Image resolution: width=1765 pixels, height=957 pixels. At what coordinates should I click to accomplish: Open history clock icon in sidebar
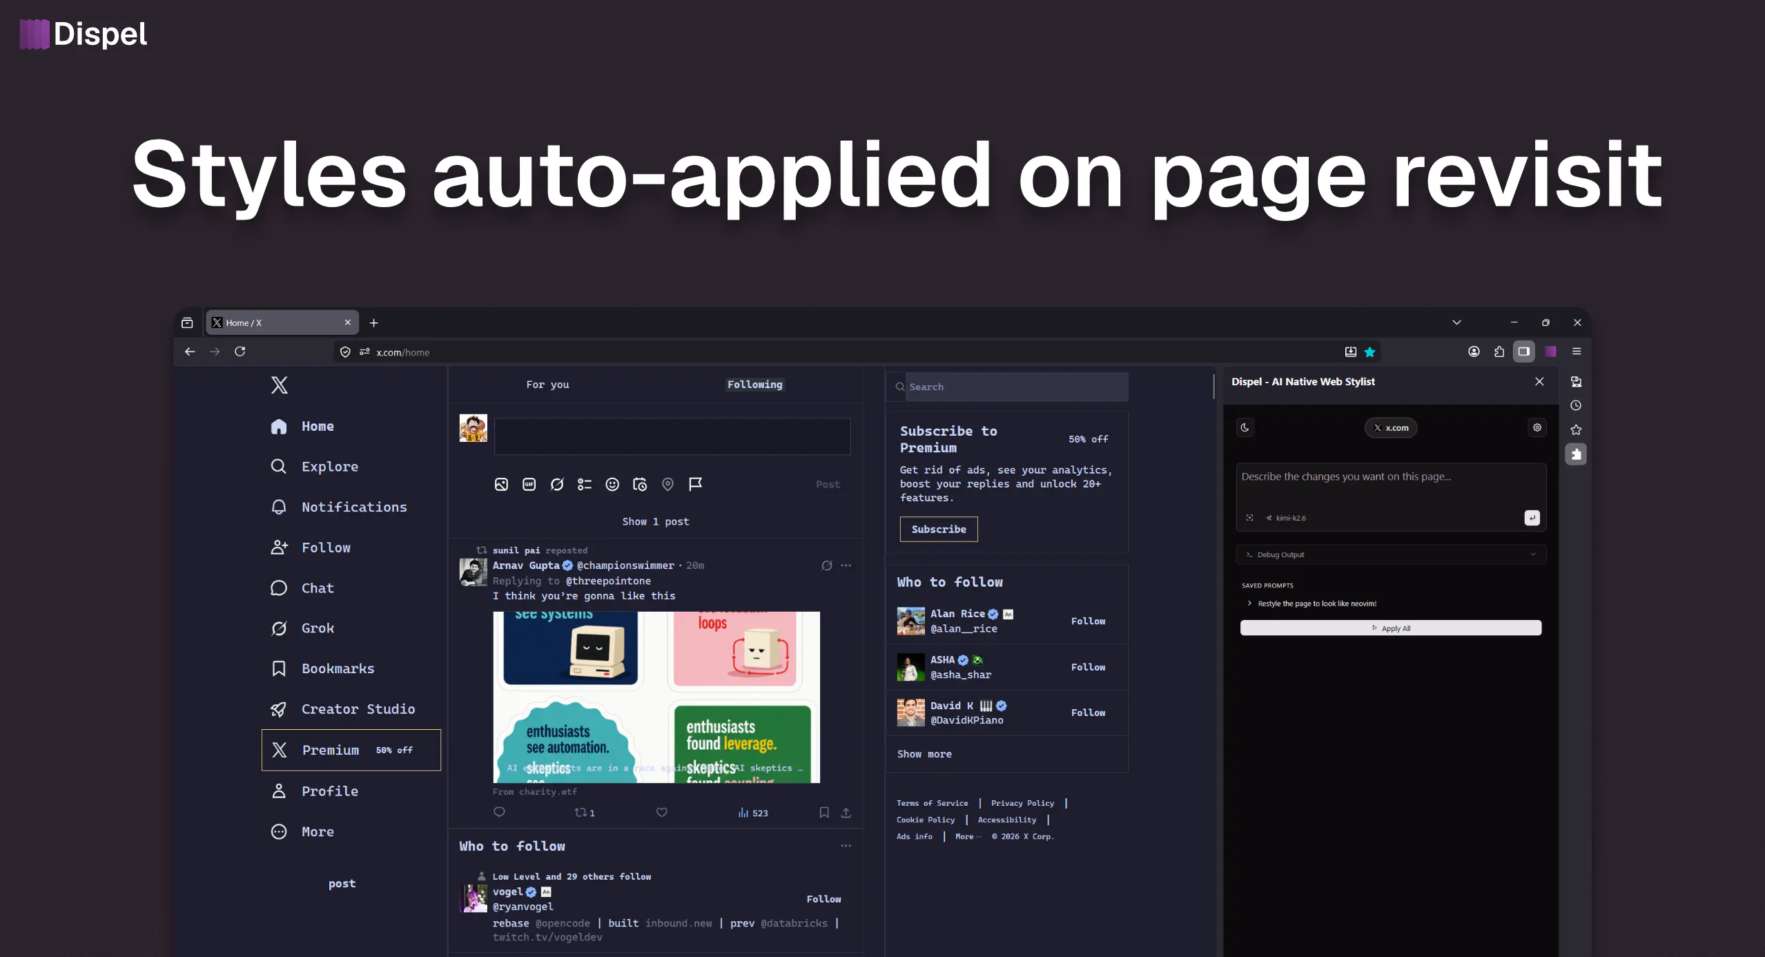[1576, 406]
